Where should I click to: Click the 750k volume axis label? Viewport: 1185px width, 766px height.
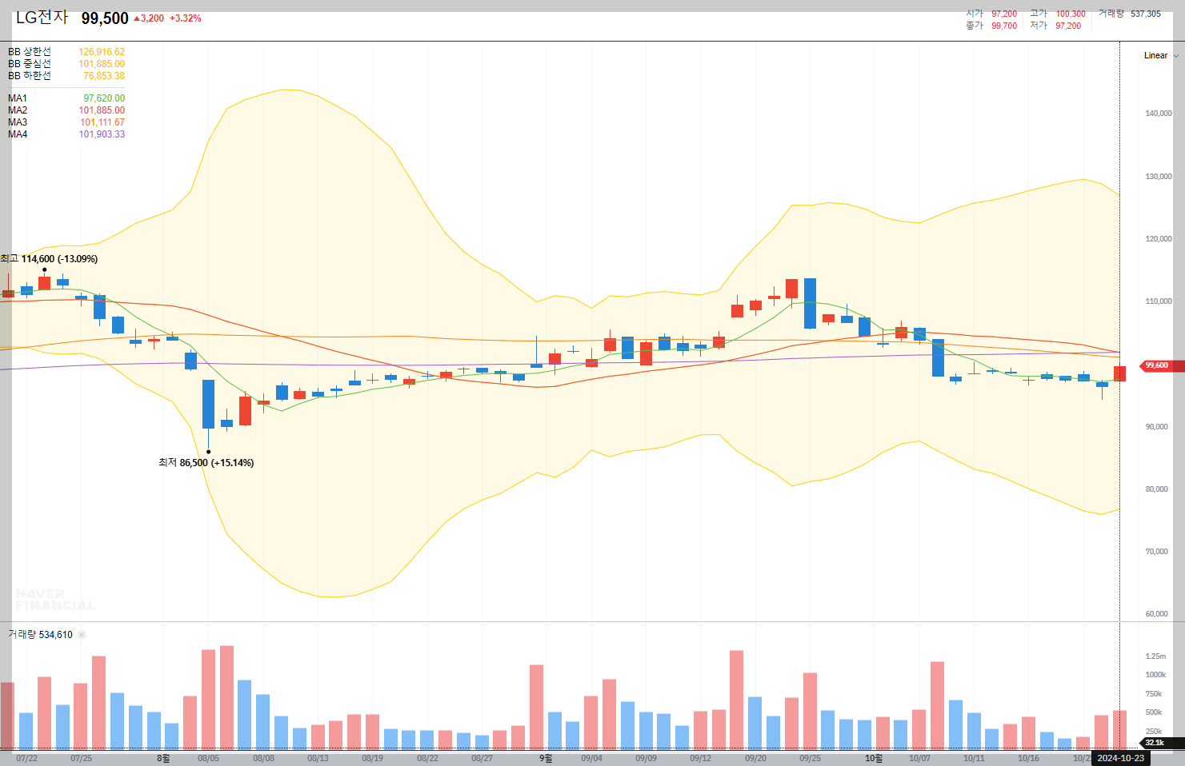(x=1153, y=694)
